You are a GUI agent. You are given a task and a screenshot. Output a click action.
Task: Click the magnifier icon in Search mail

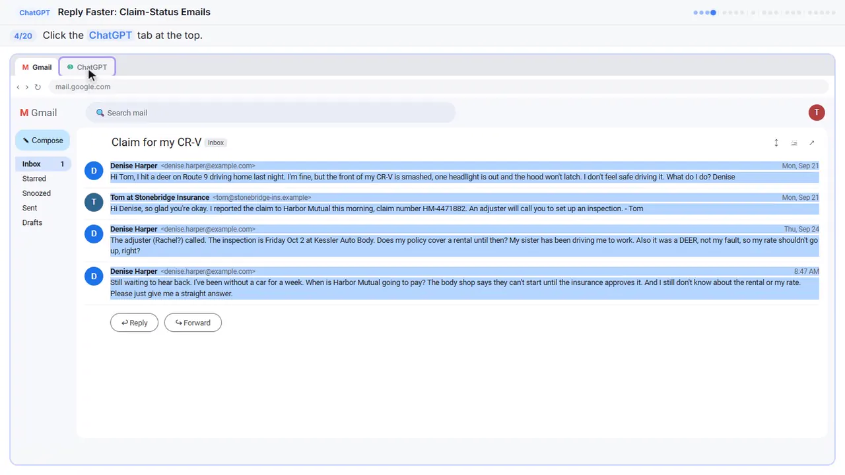coord(100,113)
